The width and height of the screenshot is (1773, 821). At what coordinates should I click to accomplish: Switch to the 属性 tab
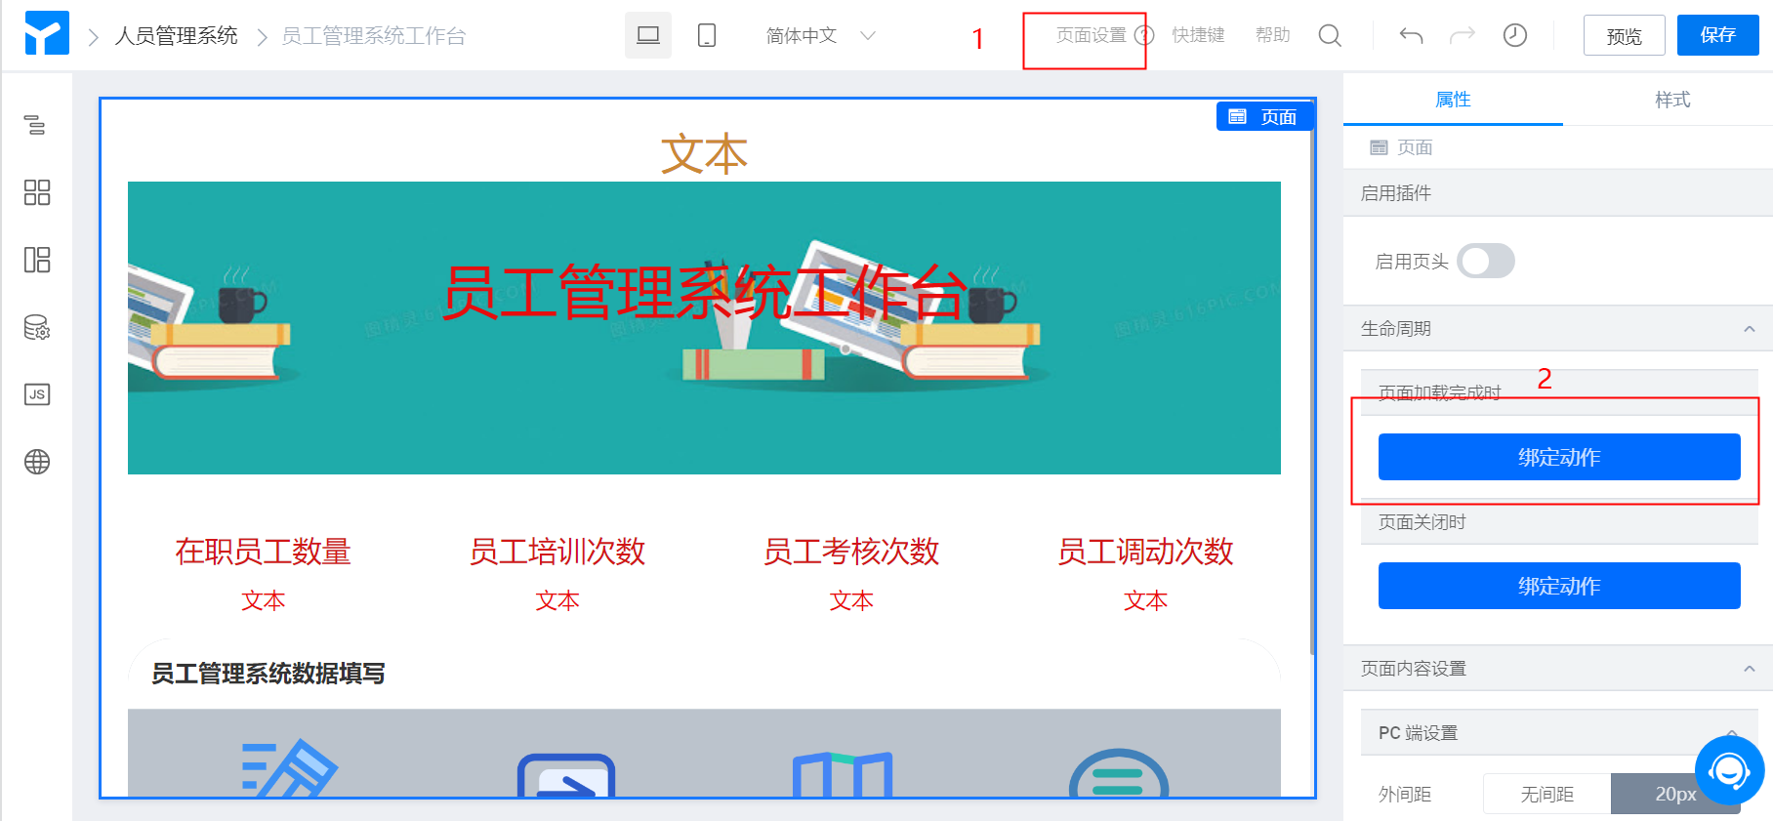(x=1453, y=100)
